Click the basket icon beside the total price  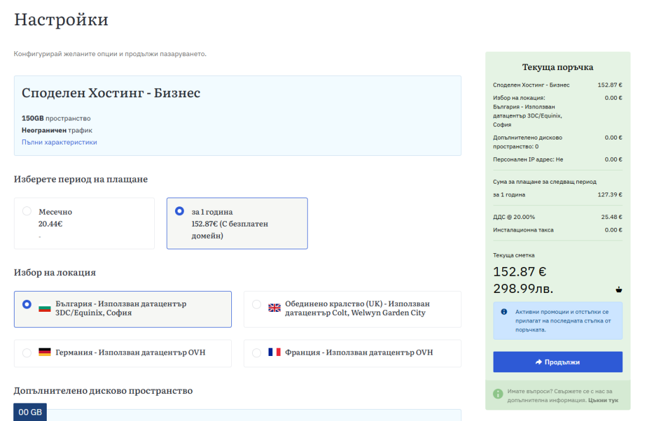click(x=618, y=290)
